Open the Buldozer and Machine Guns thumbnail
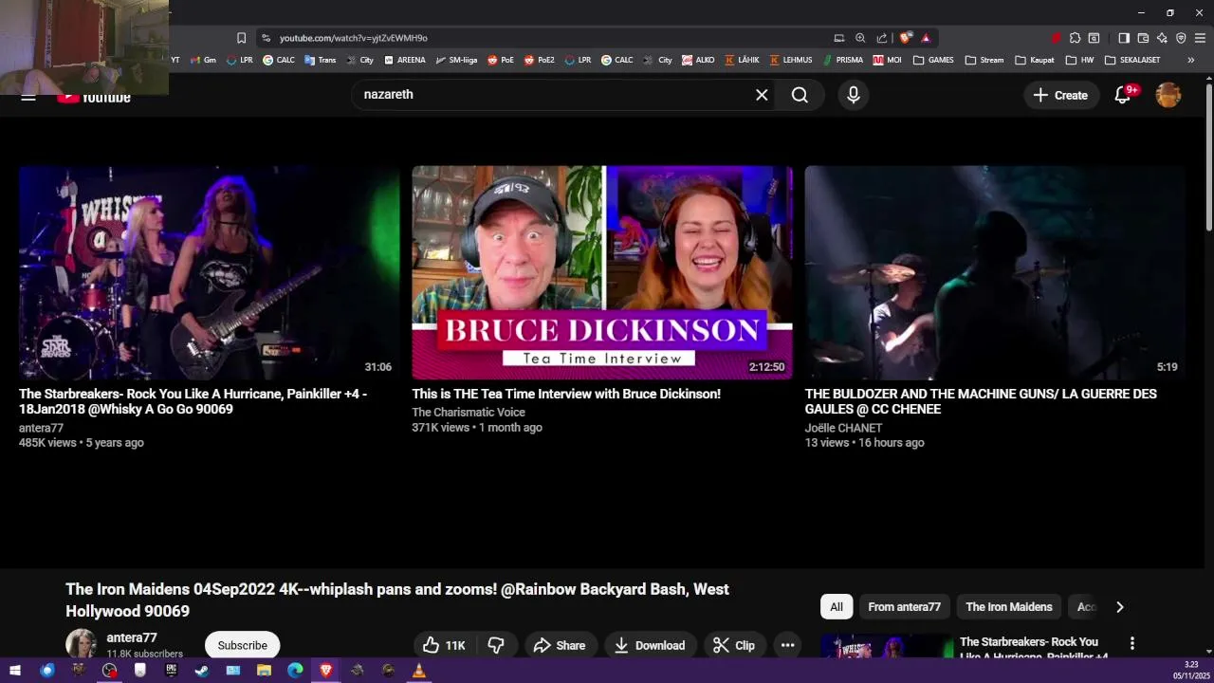Screen dimensions: 1214x683 coord(995,273)
